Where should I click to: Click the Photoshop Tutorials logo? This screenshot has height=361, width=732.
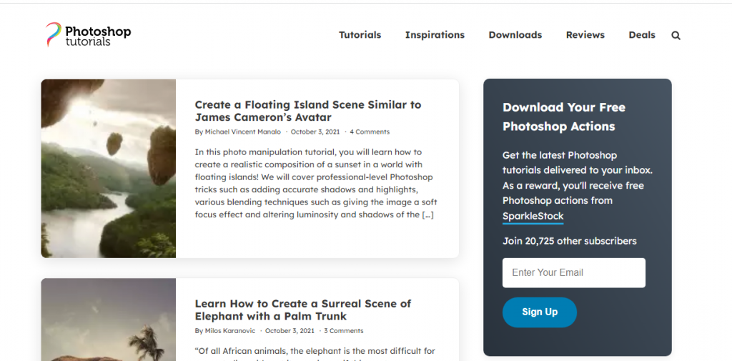89,34
